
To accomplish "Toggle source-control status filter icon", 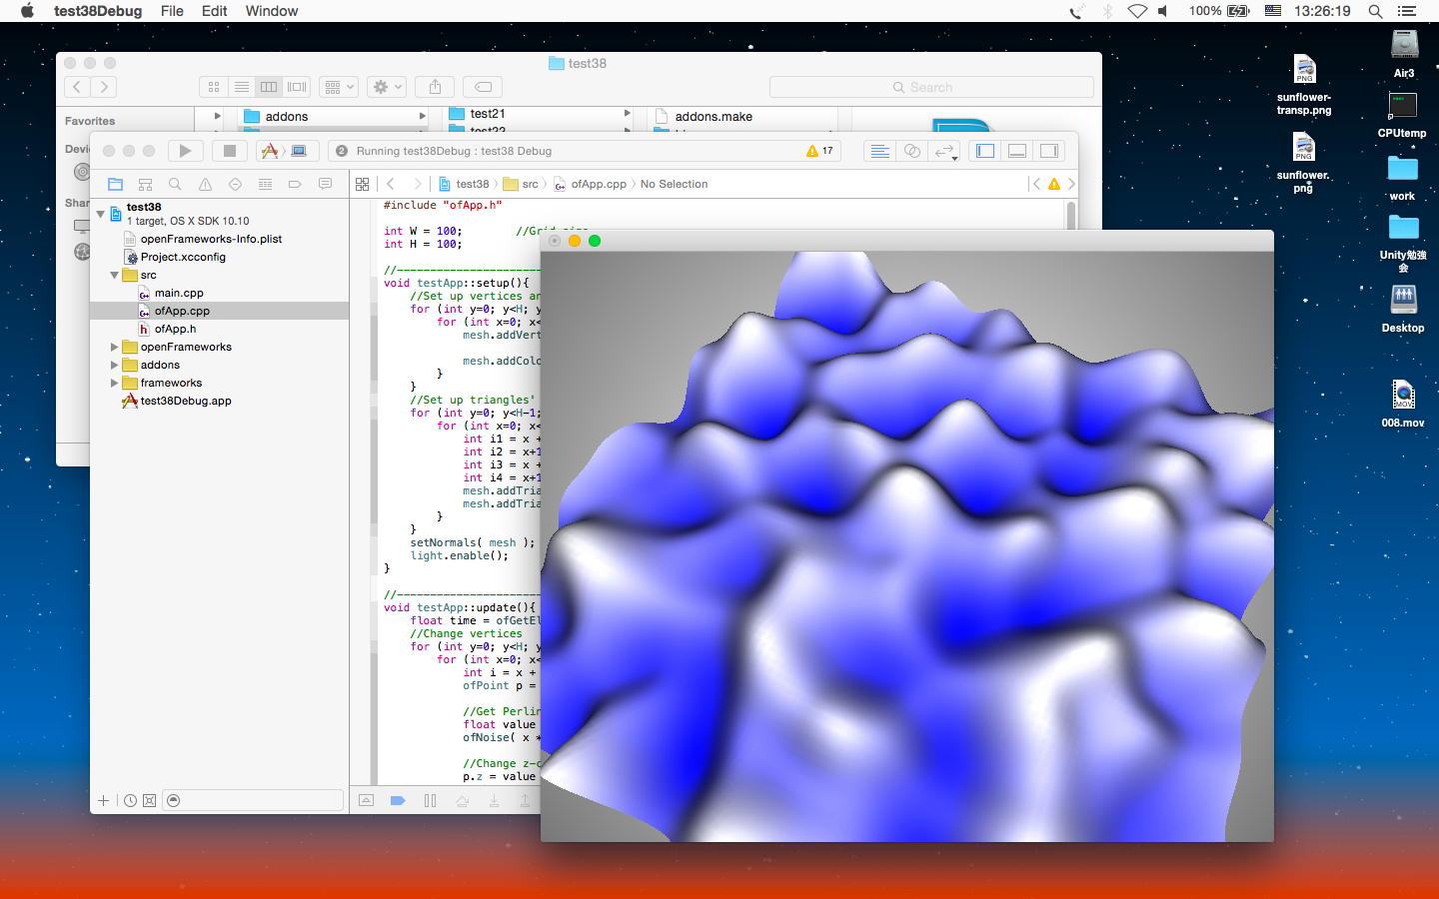I will coord(149,800).
